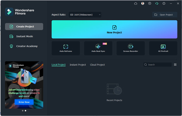Viewport: 182px width, 116px height.
Task: Select the first banner carousel dot
Action: click(23, 111)
